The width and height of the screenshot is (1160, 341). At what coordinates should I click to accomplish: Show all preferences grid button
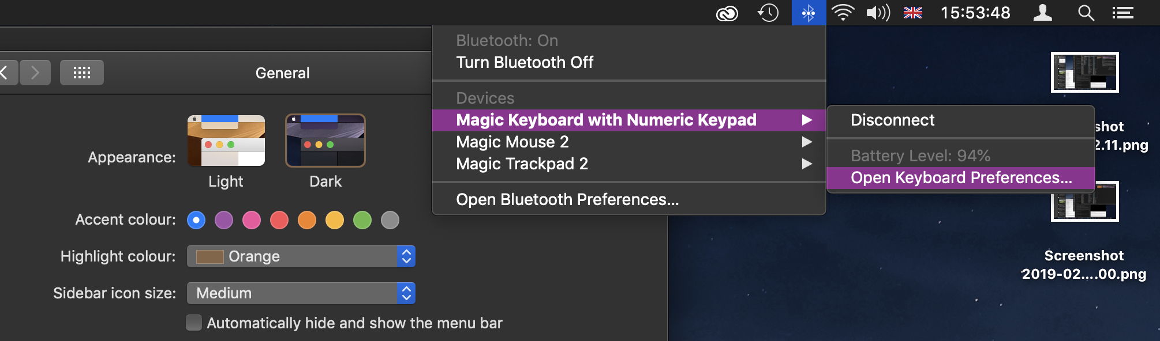tap(82, 73)
